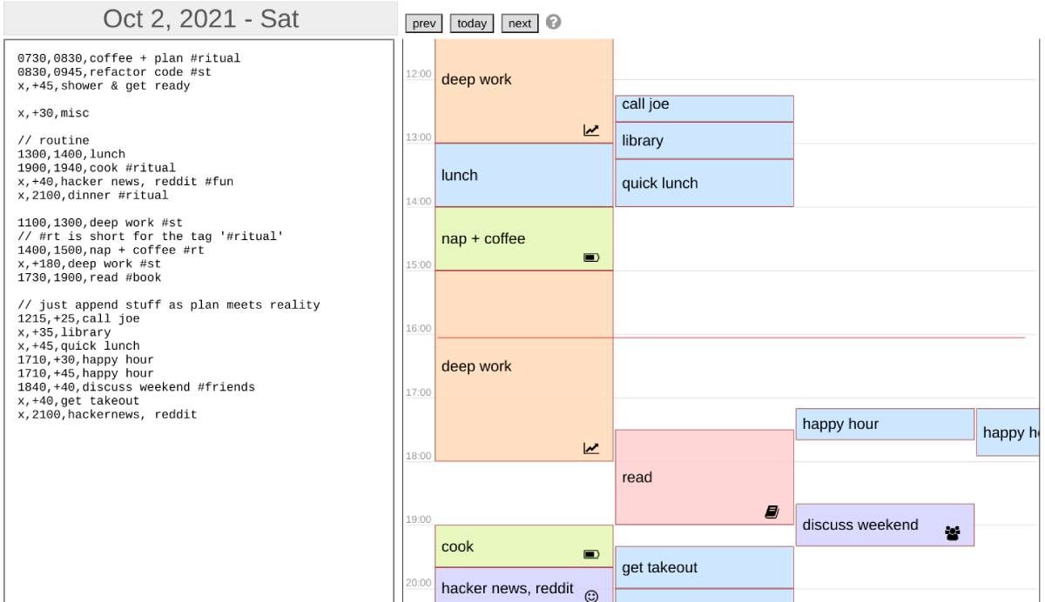Select the get takeout event
Image resolution: width=1045 pixels, height=602 pixels.
tap(704, 567)
